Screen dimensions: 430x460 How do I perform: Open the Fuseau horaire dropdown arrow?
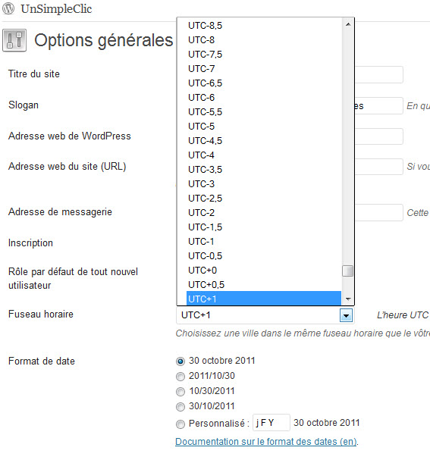pos(346,316)
